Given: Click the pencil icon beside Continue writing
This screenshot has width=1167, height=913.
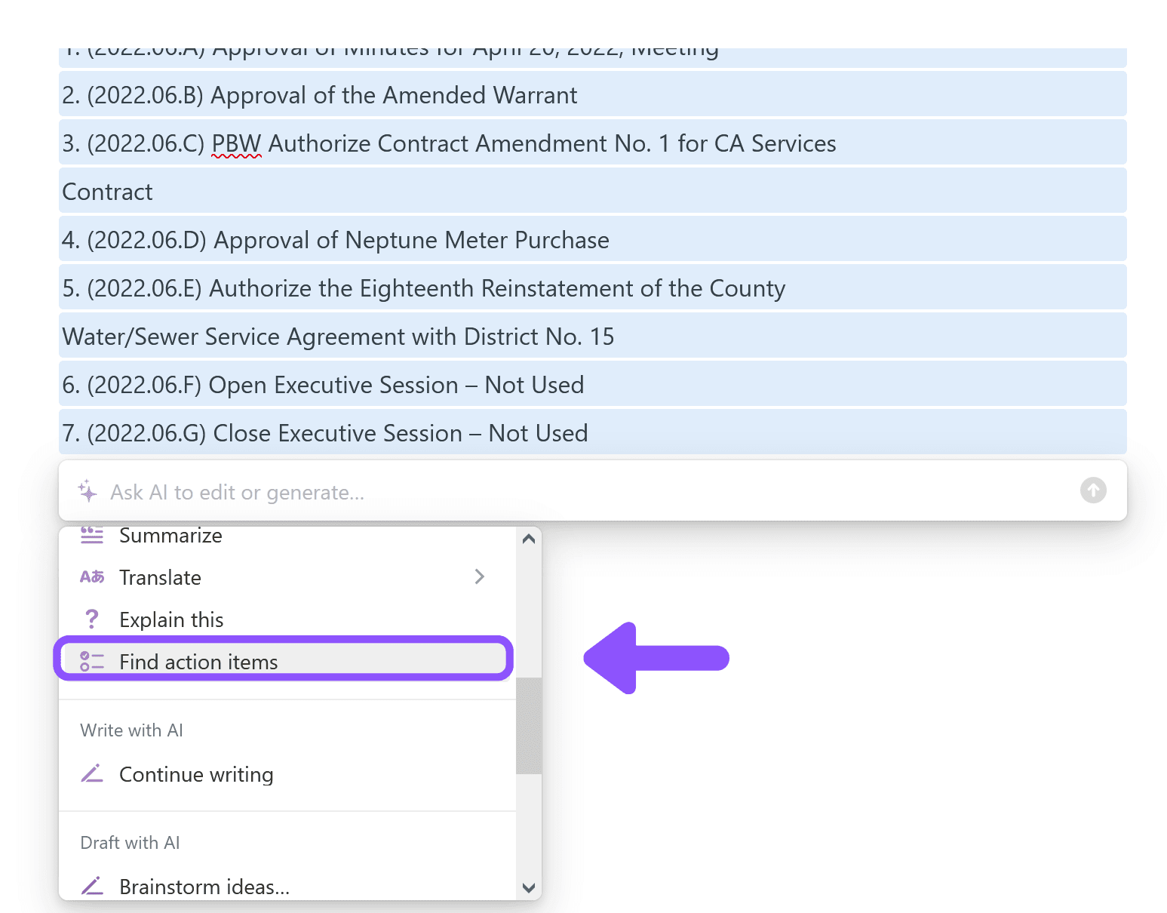Looking at the screenshot, I should click(92, 773).
